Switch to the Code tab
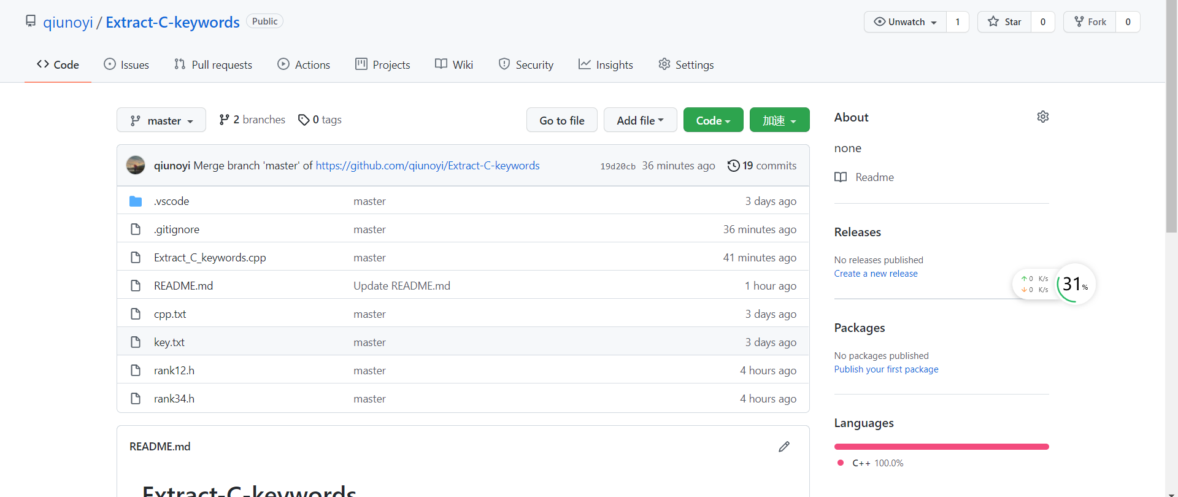This screenshot has width=1178, height=497. pyautogui.click(x=58, y=64)
